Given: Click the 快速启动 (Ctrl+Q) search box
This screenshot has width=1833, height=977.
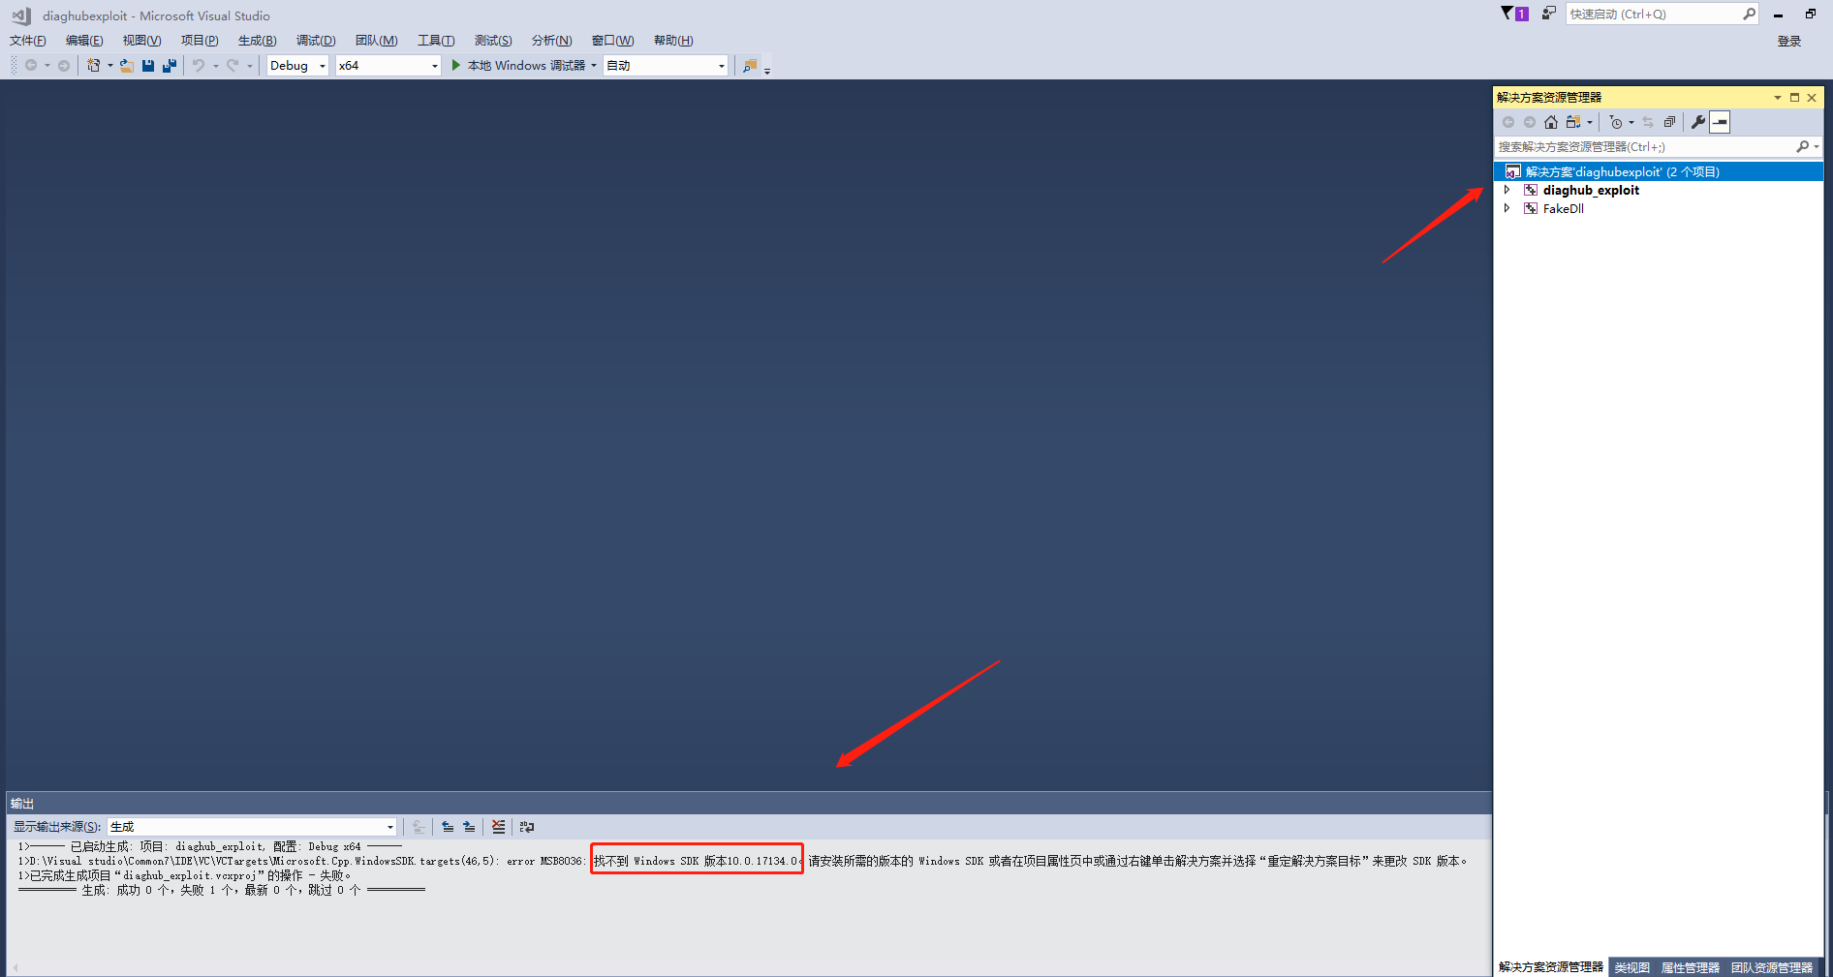Looking at the screenshot, I should (x=1662, y=14).
